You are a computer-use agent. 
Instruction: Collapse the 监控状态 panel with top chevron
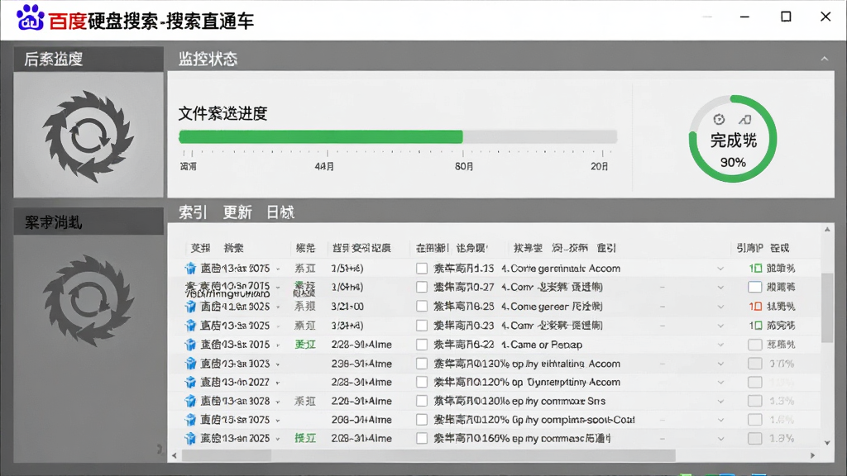[x=825, y=59]
